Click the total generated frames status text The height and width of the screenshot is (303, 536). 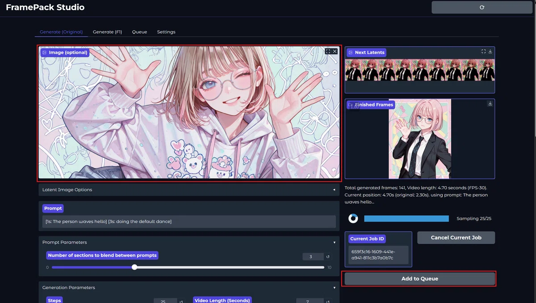[x=416, y=195]
